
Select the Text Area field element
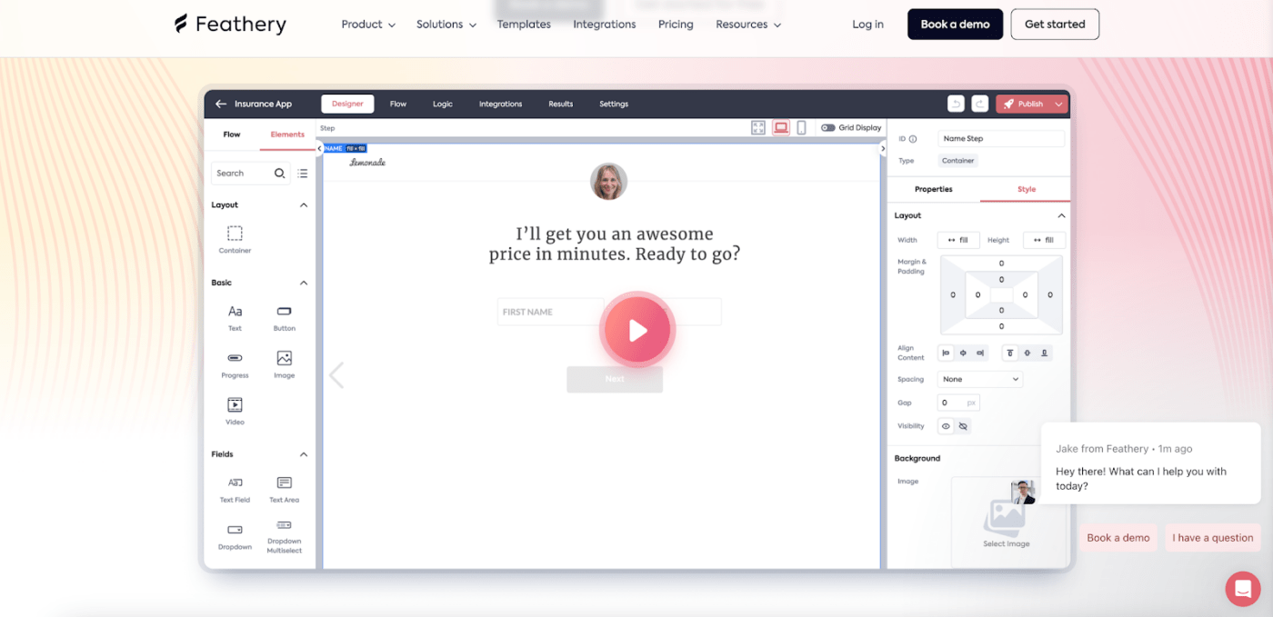pyautogui.click(x=284, y=489)
